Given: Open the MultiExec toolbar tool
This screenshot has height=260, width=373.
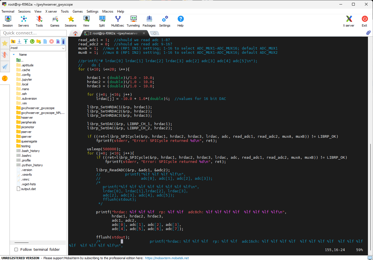Looking at the screenshot, I should point(118,21).
